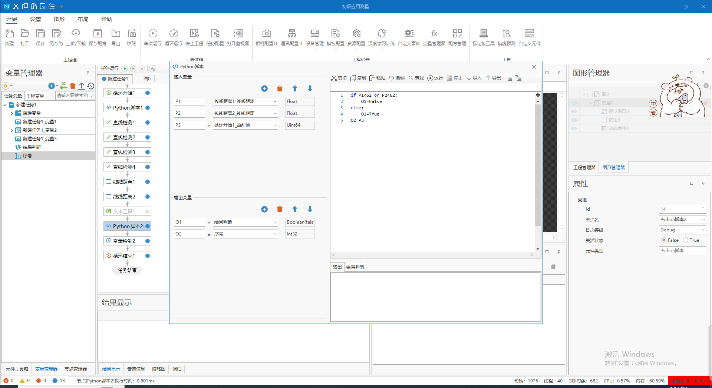The height and width of the screenshot is (388, 712).
Task: Toggle status dot of 线线距离2 node
Action: click(148, 197)
